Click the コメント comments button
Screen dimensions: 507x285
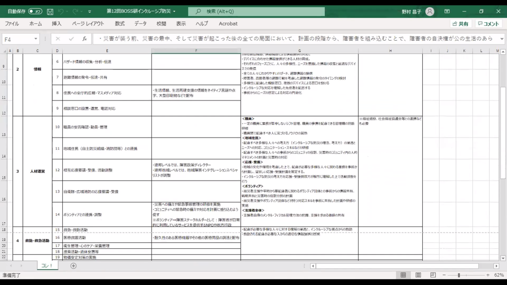pos(488,23)
